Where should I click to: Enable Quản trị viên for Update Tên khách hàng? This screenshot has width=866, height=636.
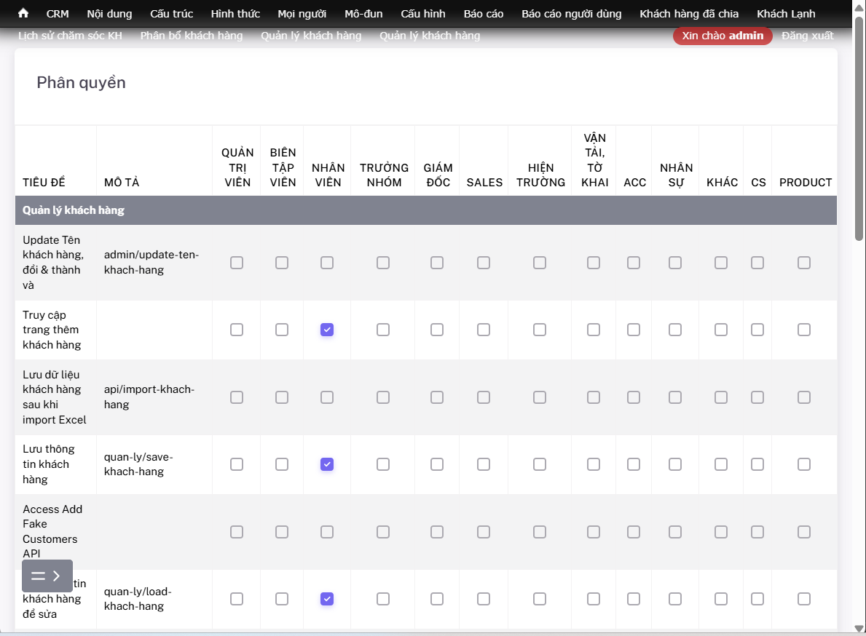[x=237, y=263]
